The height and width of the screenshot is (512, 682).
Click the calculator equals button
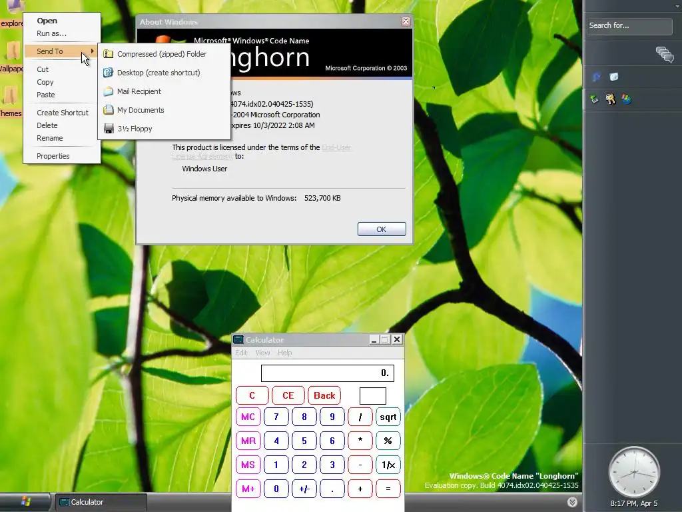click(388, 489)
